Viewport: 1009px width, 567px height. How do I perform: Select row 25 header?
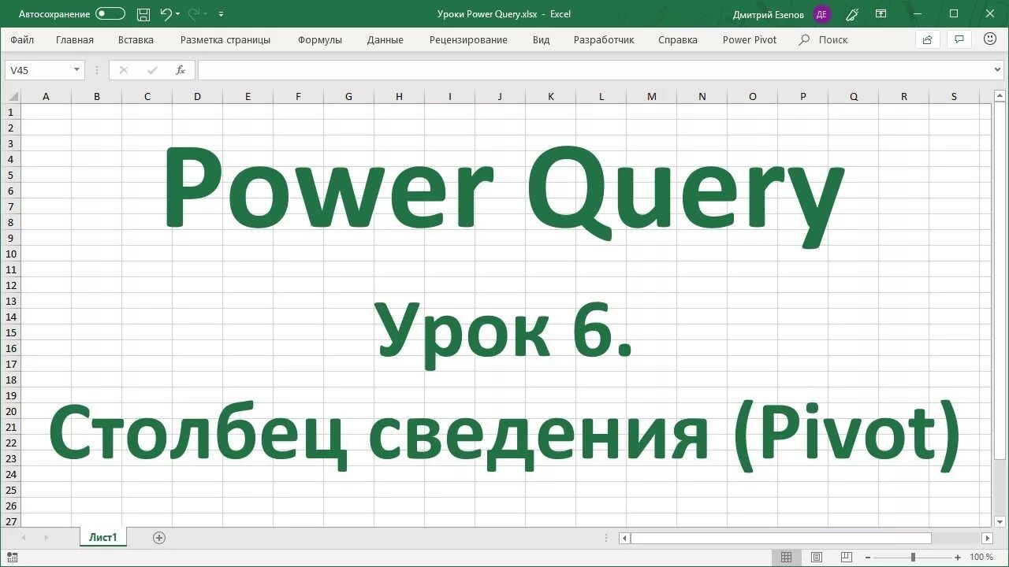pos(11,490)
